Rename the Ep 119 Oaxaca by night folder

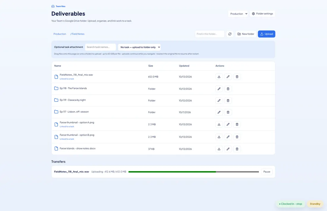(219, 100)
